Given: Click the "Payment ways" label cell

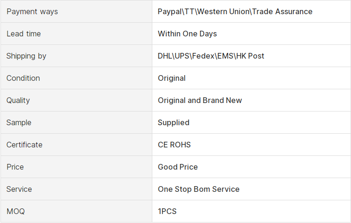Looking at the screenshot, I should coord(32,11).
